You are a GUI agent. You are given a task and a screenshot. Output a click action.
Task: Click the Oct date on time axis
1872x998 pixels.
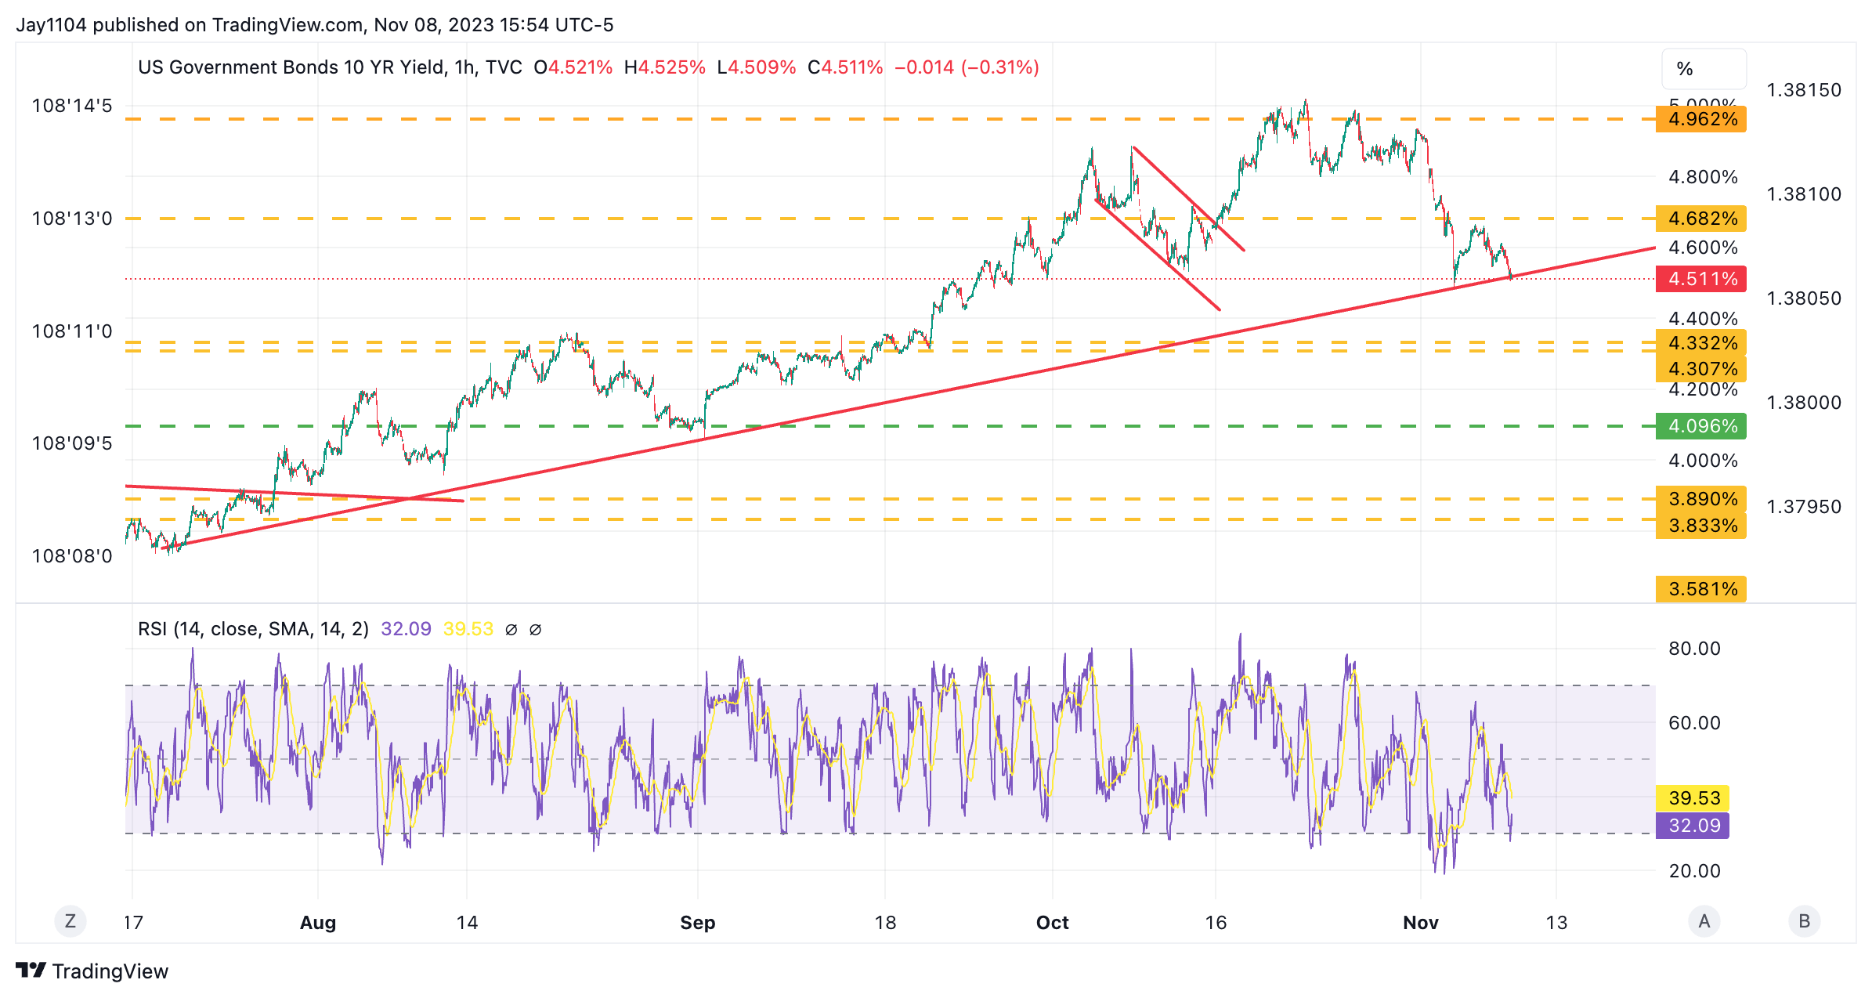[x=1053, y=923]
